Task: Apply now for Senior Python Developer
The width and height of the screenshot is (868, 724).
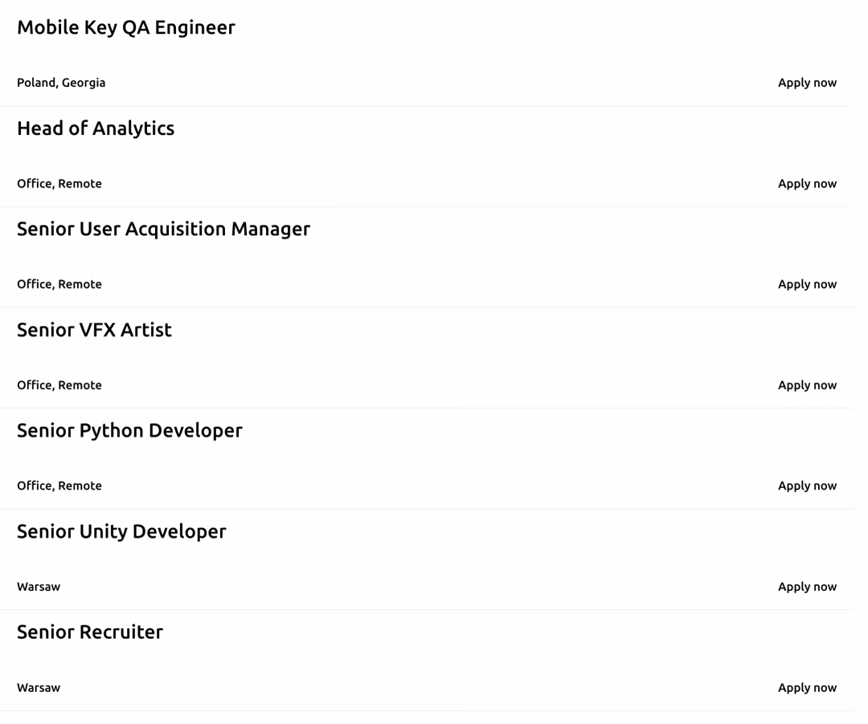Action: click(807, 486)
